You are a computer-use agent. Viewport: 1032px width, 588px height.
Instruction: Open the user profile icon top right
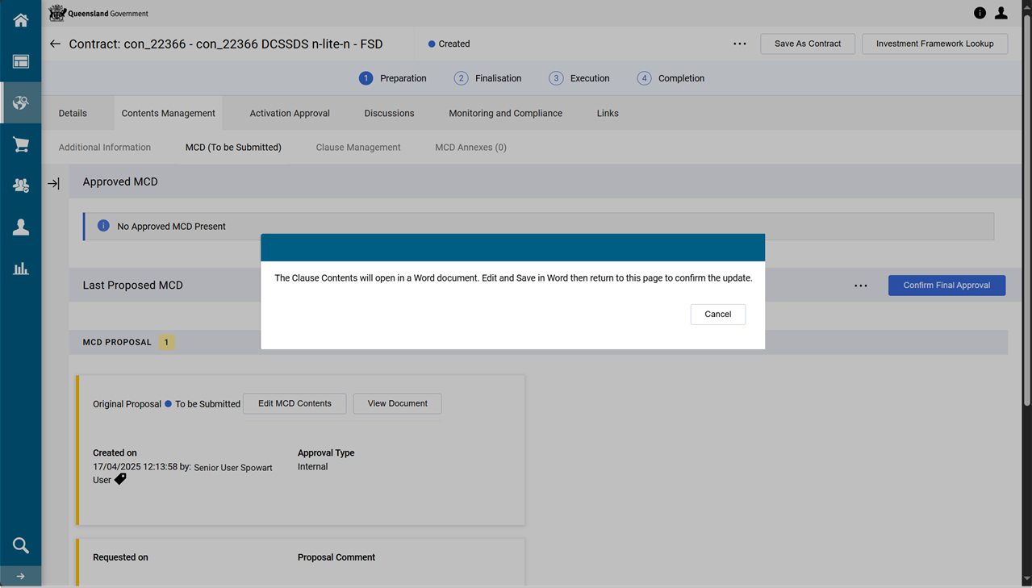click(x=1001, y=13)
